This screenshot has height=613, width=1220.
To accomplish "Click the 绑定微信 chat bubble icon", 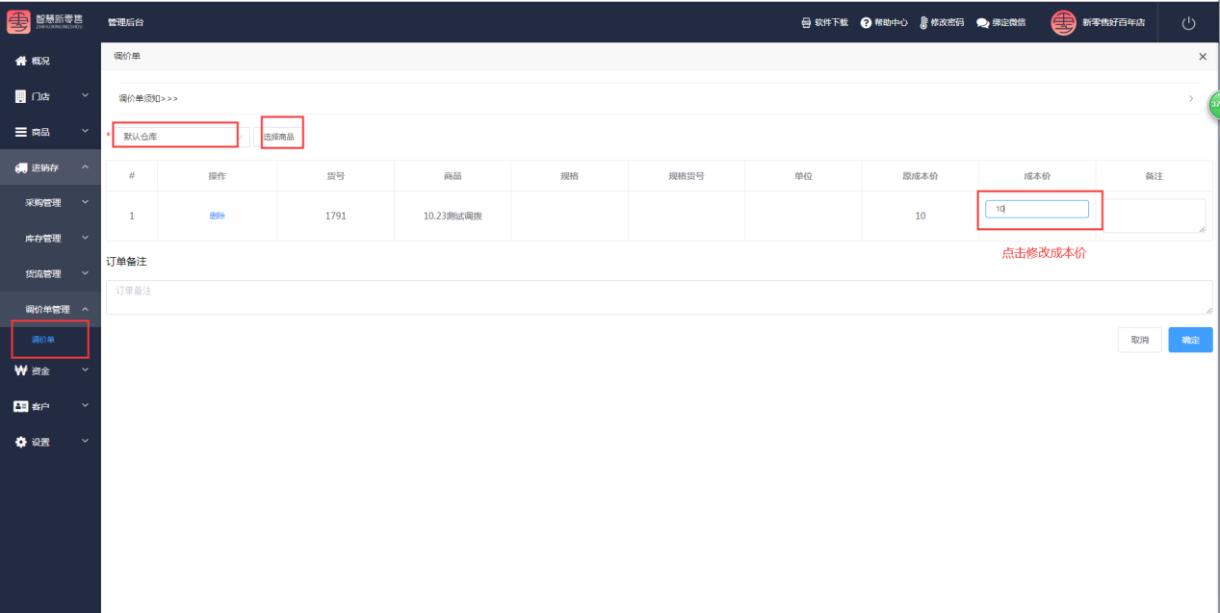I will (x=982, y=22).
